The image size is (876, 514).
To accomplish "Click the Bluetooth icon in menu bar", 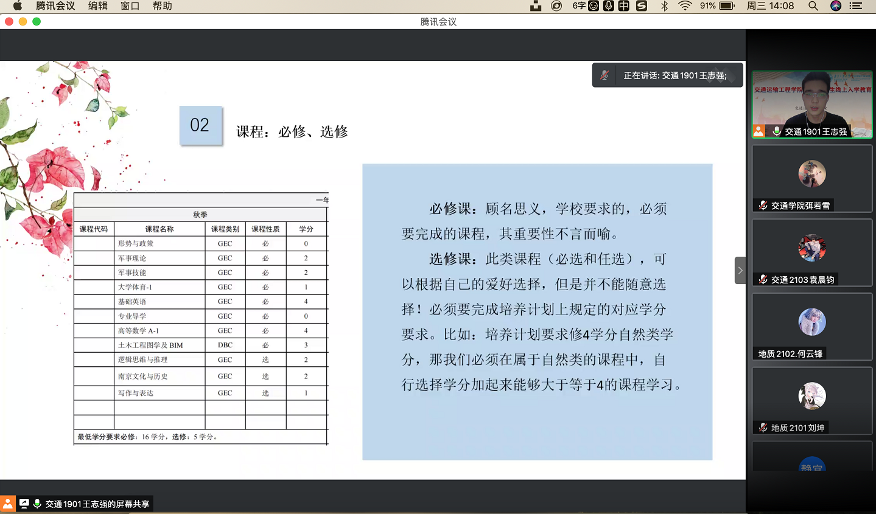I will 664,6.
